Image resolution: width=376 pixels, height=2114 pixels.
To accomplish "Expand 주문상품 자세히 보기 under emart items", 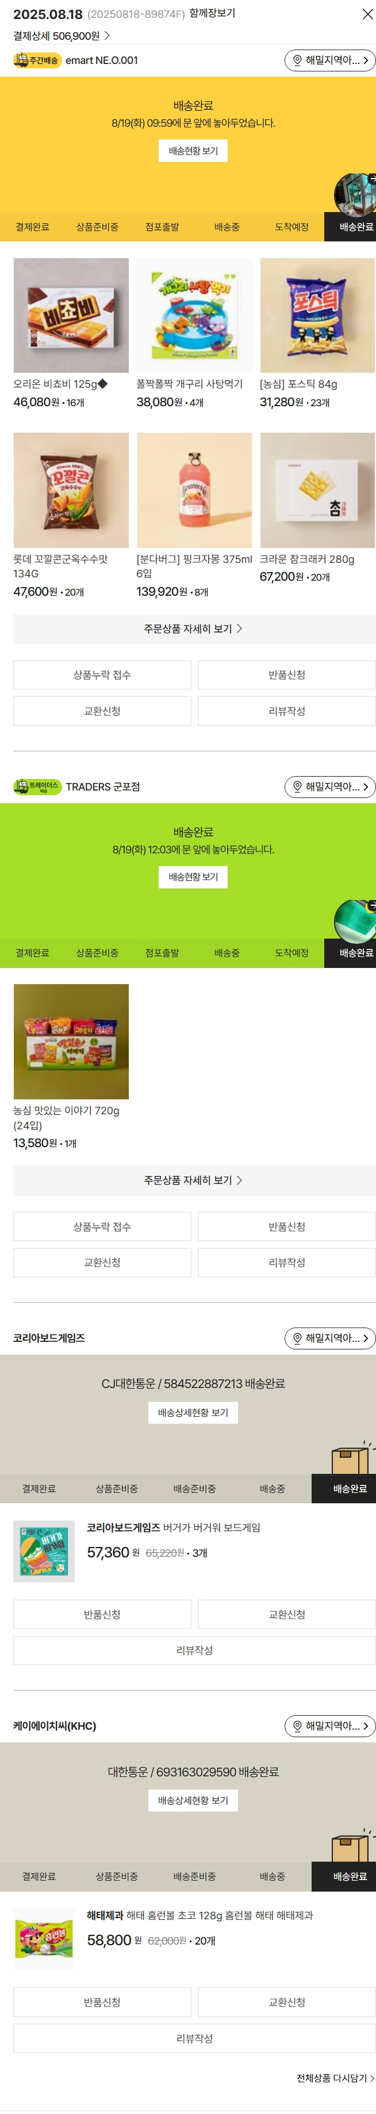I will tap(194, 629).
